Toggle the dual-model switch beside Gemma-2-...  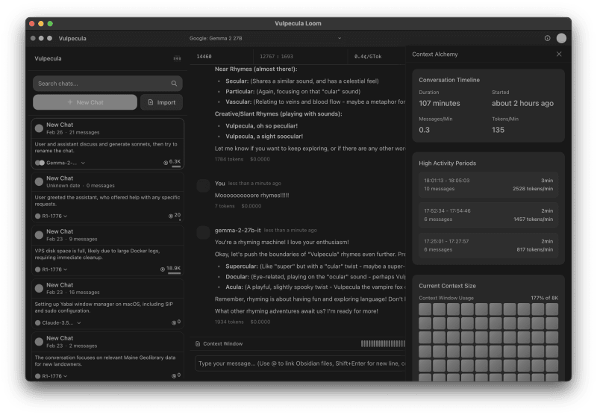coord(40,163)
